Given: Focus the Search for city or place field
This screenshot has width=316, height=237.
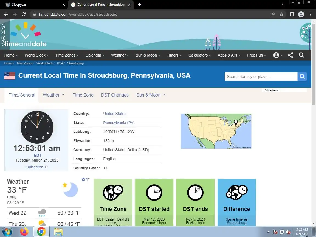Looking at the screenshot, I should (x=261, y=77).
